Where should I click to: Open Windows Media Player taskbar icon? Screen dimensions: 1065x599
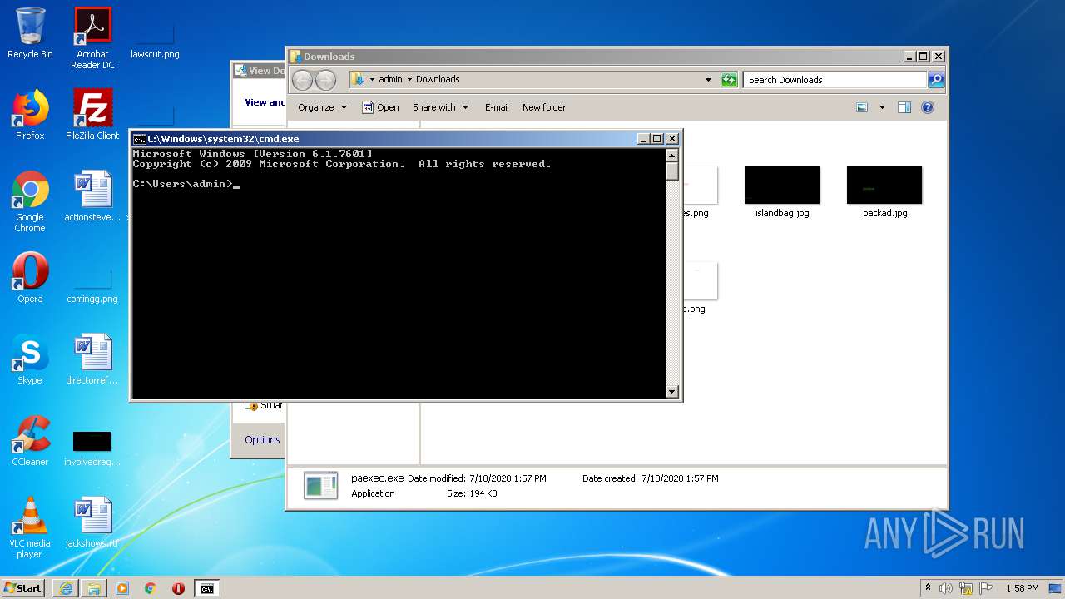[122, 588]
